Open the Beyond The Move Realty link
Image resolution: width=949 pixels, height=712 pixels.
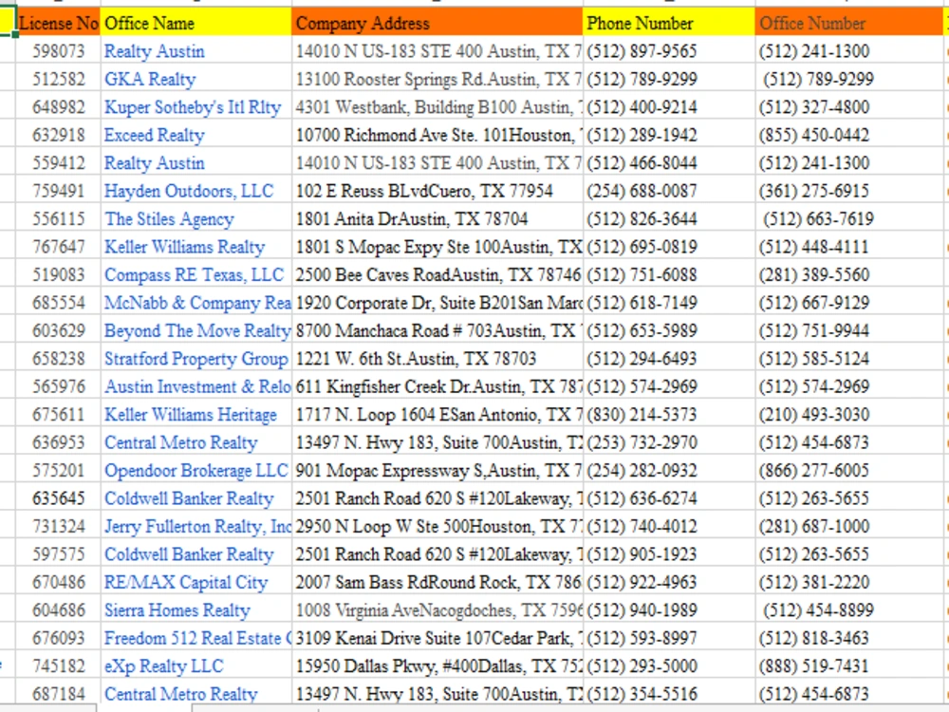coord(197,330)
